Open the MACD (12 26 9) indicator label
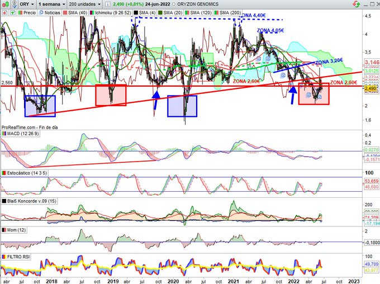Viewport: 380px width, 284px height. 22,134
